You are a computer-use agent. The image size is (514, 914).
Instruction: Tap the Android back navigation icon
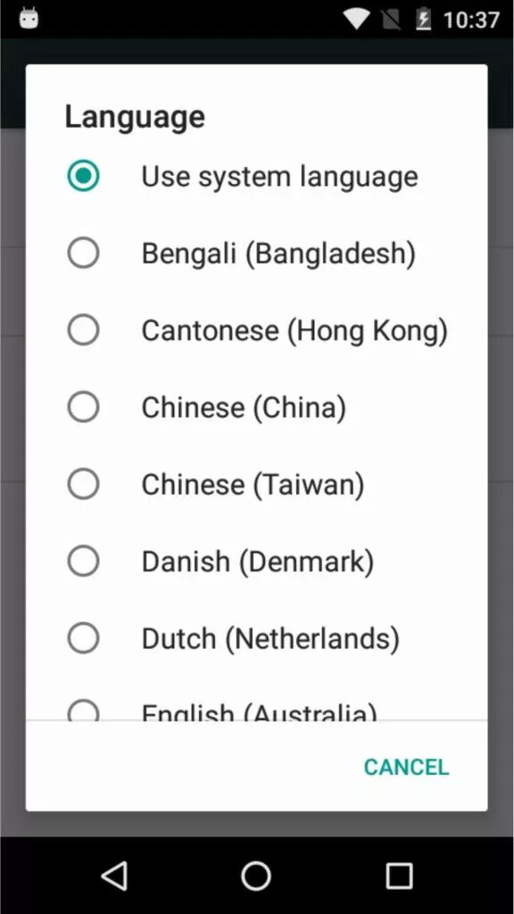tap(115, 876)
